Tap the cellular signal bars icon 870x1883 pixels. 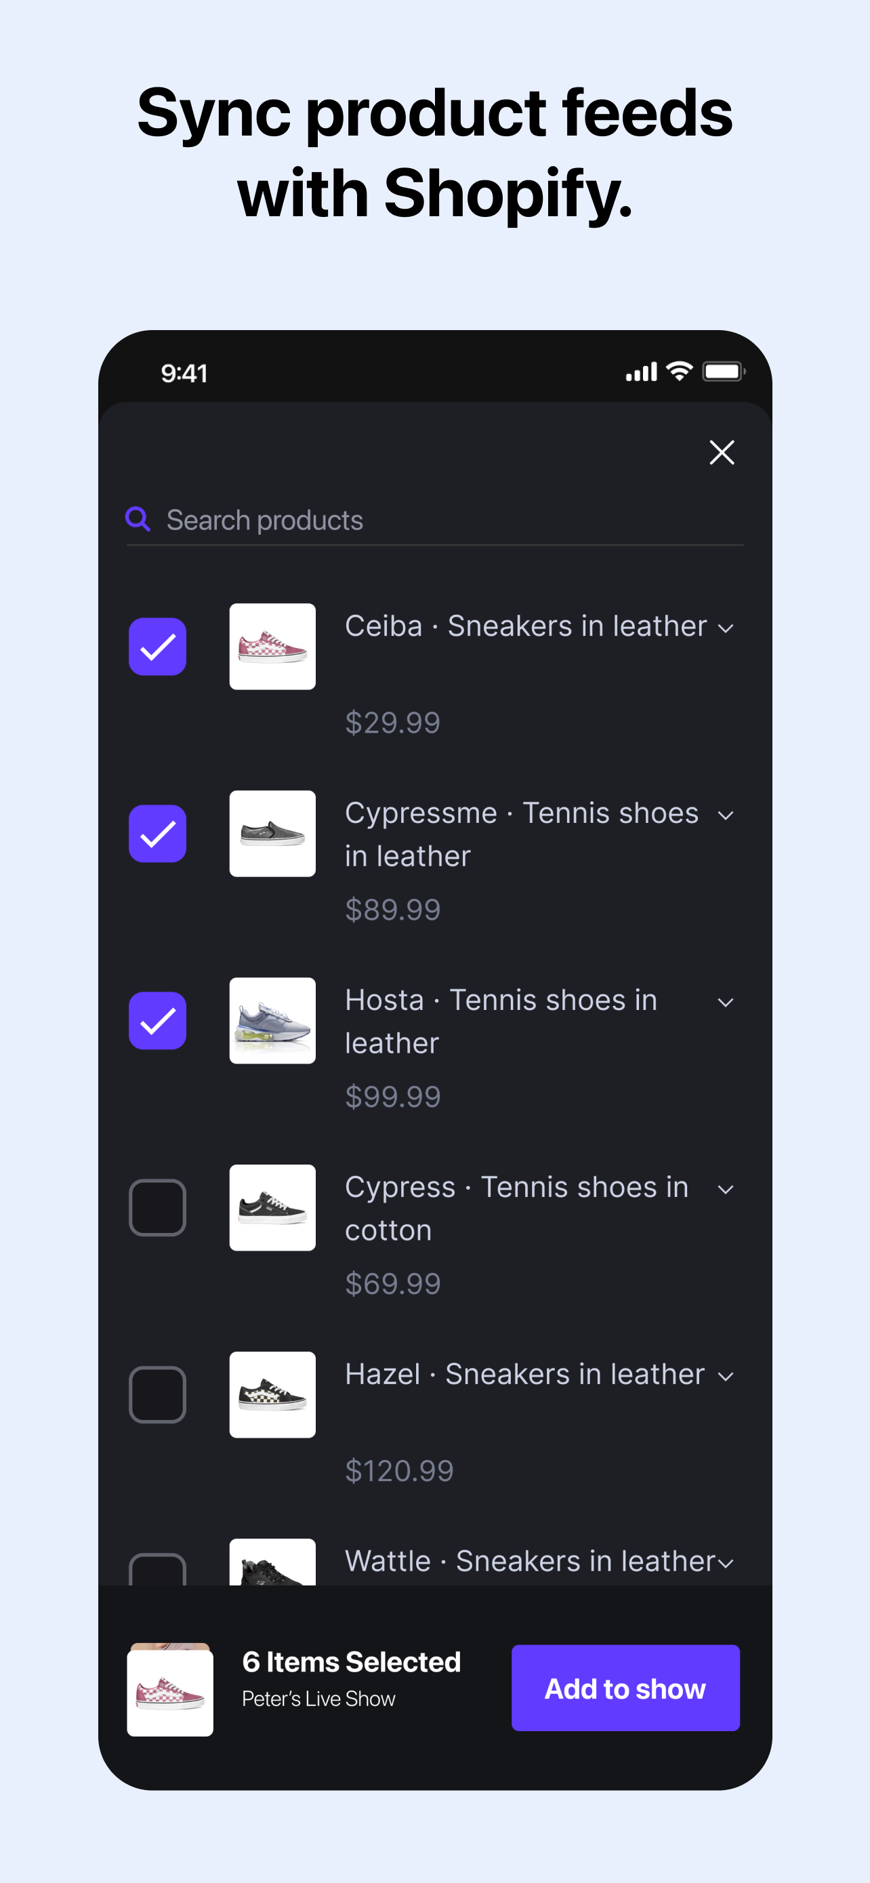(x=642, y=372)
